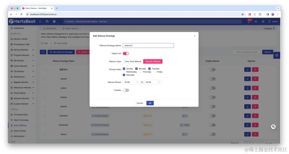Open the FAQ link
The width and height of the screenshot is (289, 154).
coord(44,43)
